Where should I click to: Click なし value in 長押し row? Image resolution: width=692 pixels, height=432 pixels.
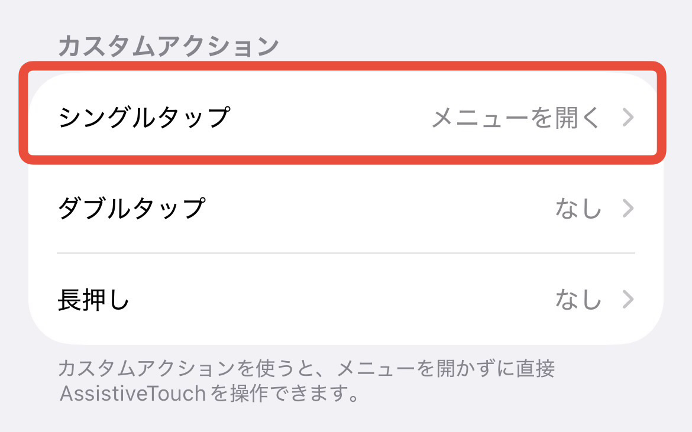578,300
